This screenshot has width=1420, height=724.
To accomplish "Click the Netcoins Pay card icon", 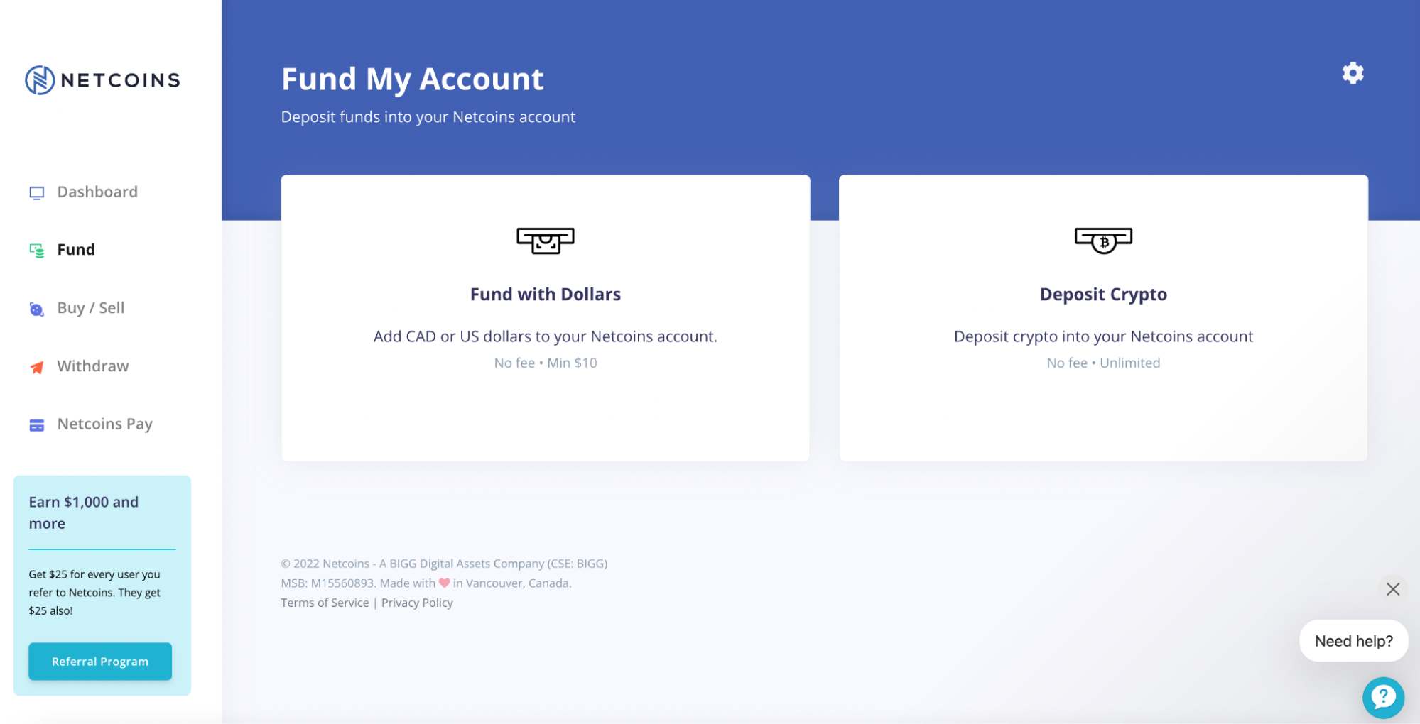I will [x=36, y=424].
